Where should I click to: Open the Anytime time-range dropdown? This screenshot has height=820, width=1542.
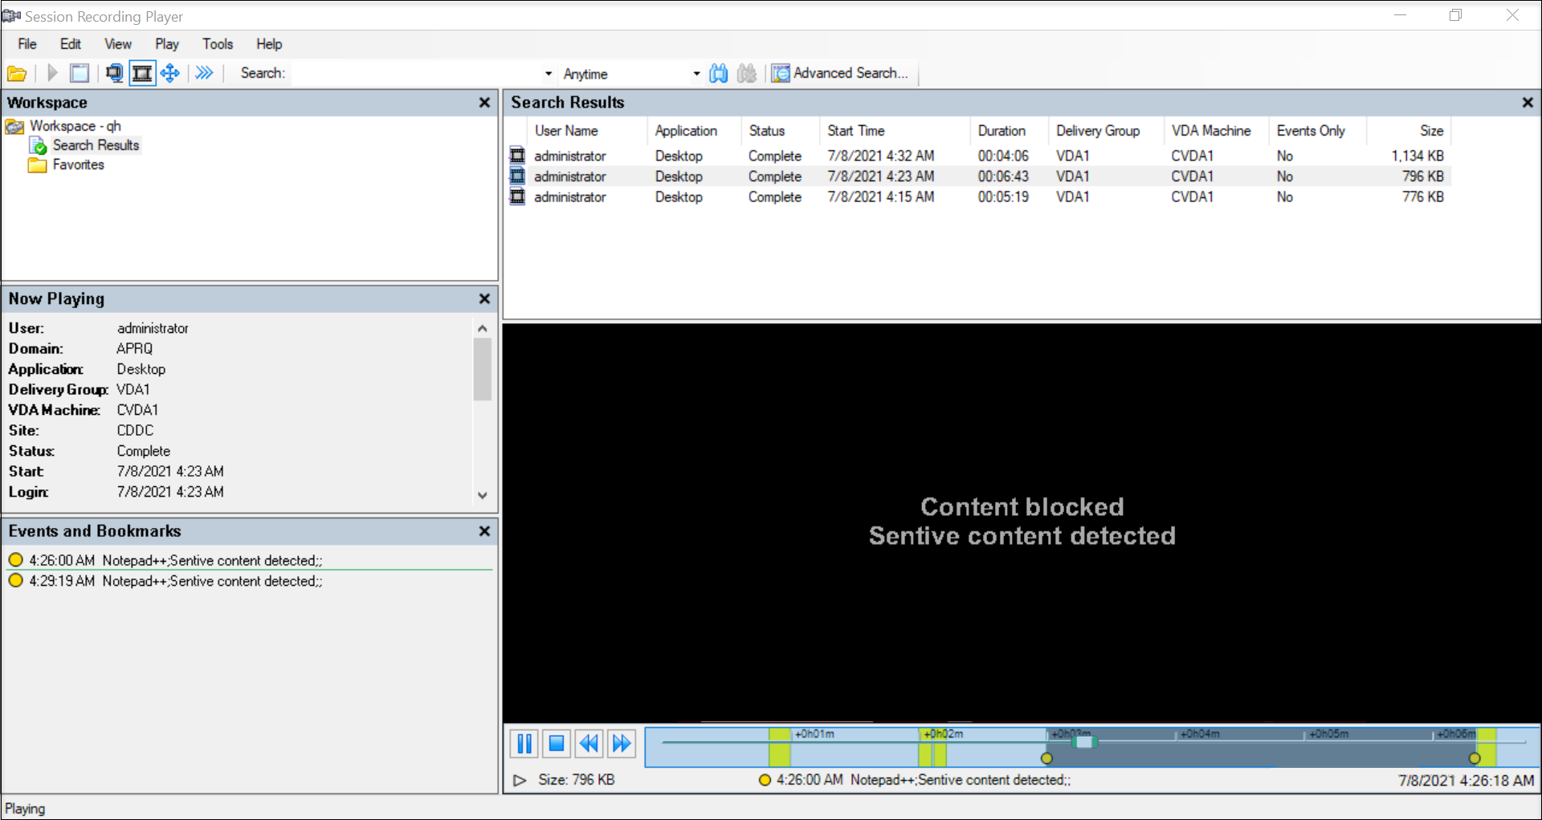tap(696, 73)
